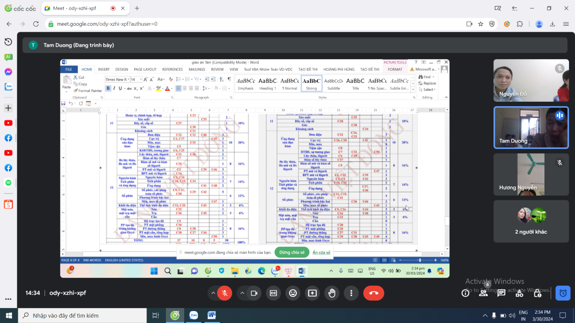
Task: Toggle the camera on or off
Action: point(254,293)
